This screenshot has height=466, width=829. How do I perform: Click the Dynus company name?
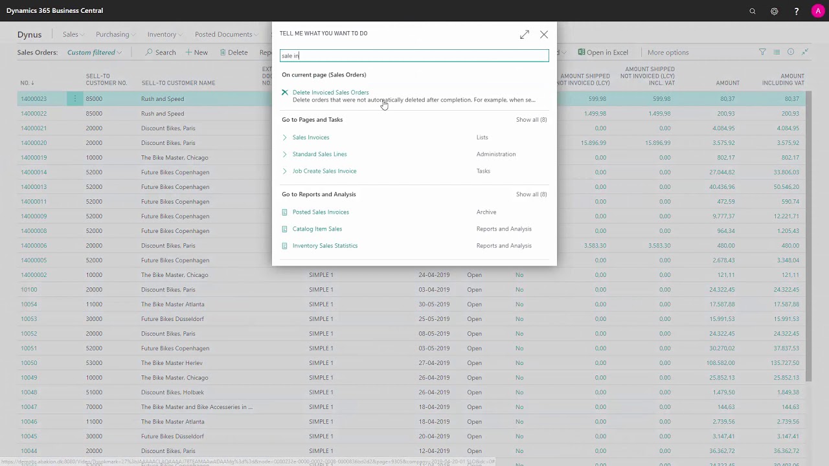coord(29,34)
